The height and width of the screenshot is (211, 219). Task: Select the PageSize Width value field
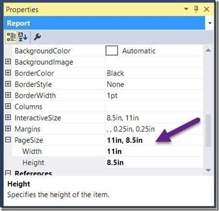154,151
